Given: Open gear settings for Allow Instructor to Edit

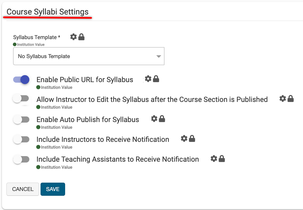Looking at the screenshot, I should point(283,98).
